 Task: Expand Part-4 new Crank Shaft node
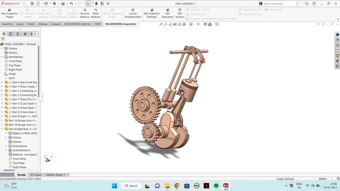click(2, 82)
